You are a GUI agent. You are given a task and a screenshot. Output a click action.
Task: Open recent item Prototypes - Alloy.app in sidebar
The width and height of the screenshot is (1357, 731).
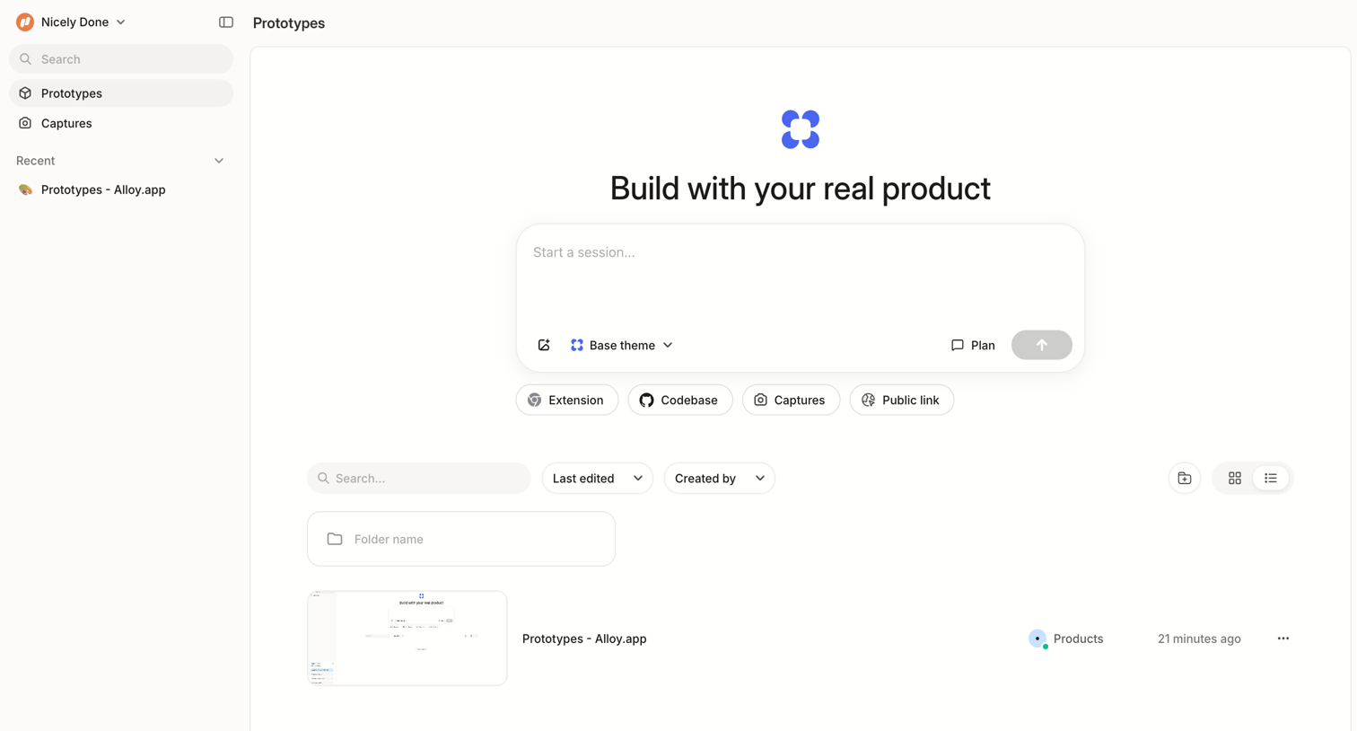pyautogui.click(x=121, y=189)
